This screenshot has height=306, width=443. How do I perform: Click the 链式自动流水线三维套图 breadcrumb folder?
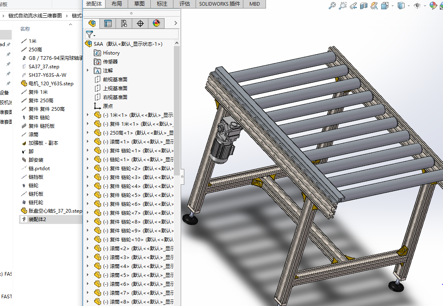(35, 16)
